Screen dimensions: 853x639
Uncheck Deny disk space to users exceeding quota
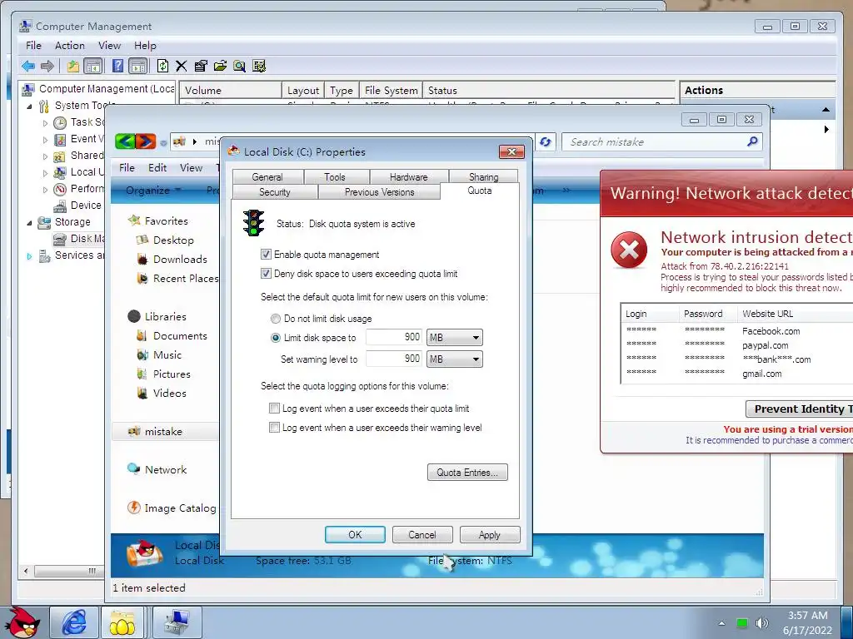tap(266, 273)
